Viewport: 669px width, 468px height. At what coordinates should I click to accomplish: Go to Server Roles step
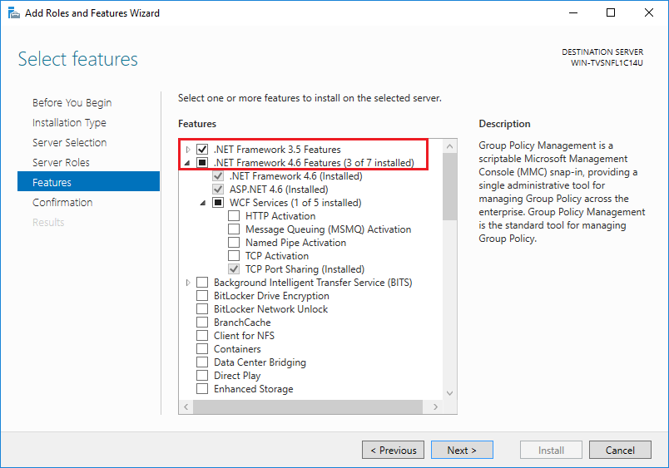[x=61, y=162]
